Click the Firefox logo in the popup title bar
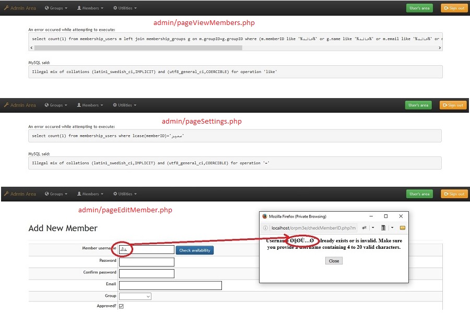The width and height of the screenshot is (470, 314). pyautogui.click(x=265, y=216)
